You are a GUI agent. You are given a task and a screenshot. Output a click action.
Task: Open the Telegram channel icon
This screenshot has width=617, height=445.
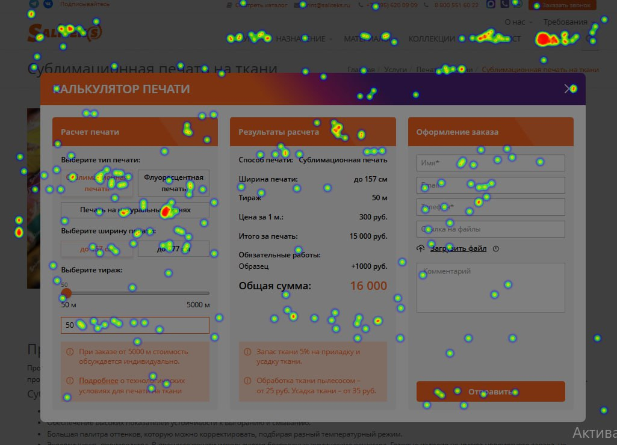coord(34,4)
